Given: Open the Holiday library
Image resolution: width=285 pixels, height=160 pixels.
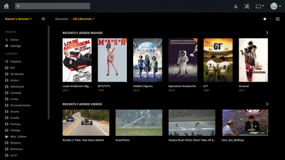Looking at the screenshot, I should tap(15, 130).
